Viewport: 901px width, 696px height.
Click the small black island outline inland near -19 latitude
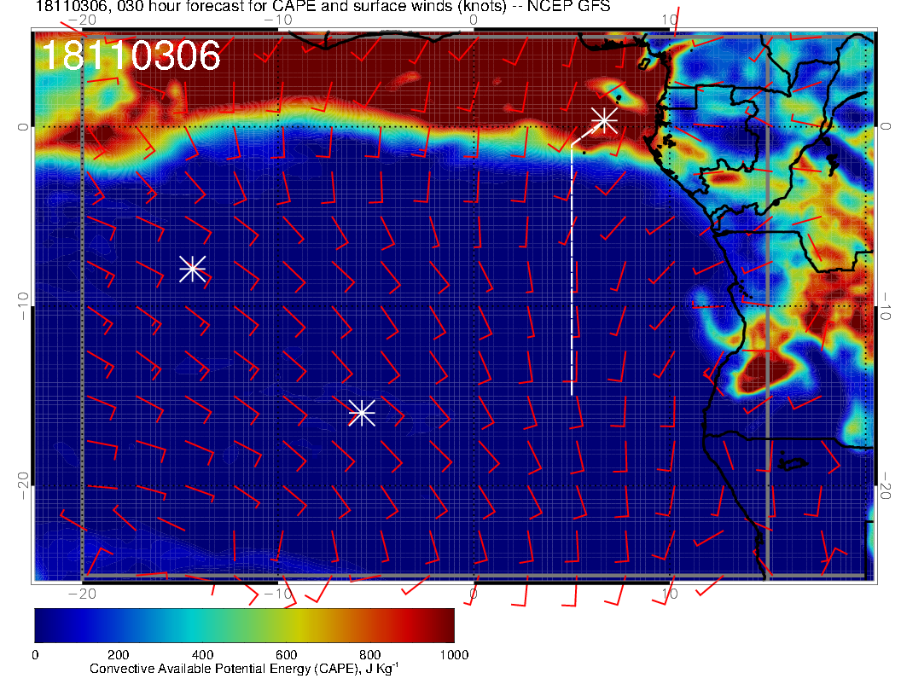[793, 463]
